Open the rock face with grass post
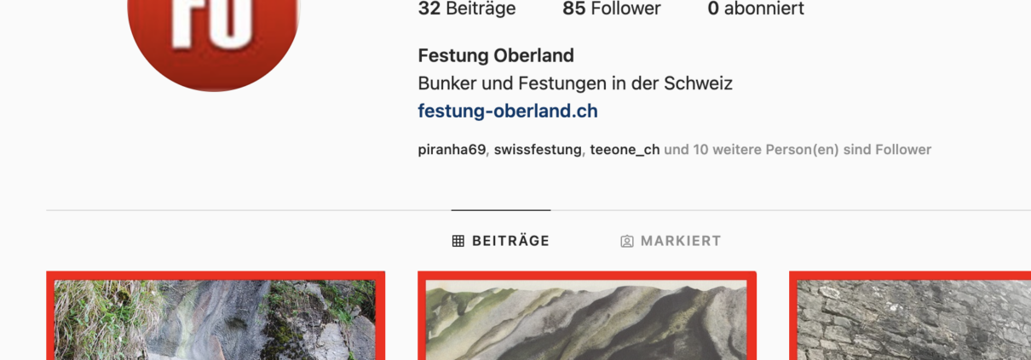Viewport: 1031px width, 360px height. tap(216, 316)
